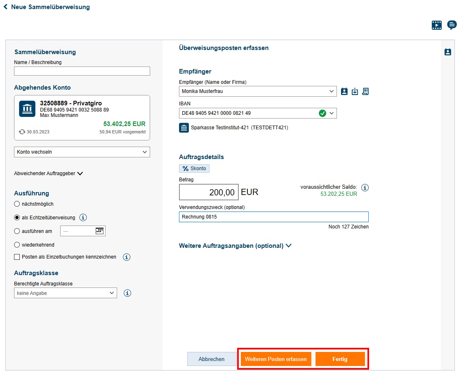Image resolution: width=459 pixels, height=373 pixels.
Task: Expand Abweichender Auftraggeber section
Action: tap(49, 173)
